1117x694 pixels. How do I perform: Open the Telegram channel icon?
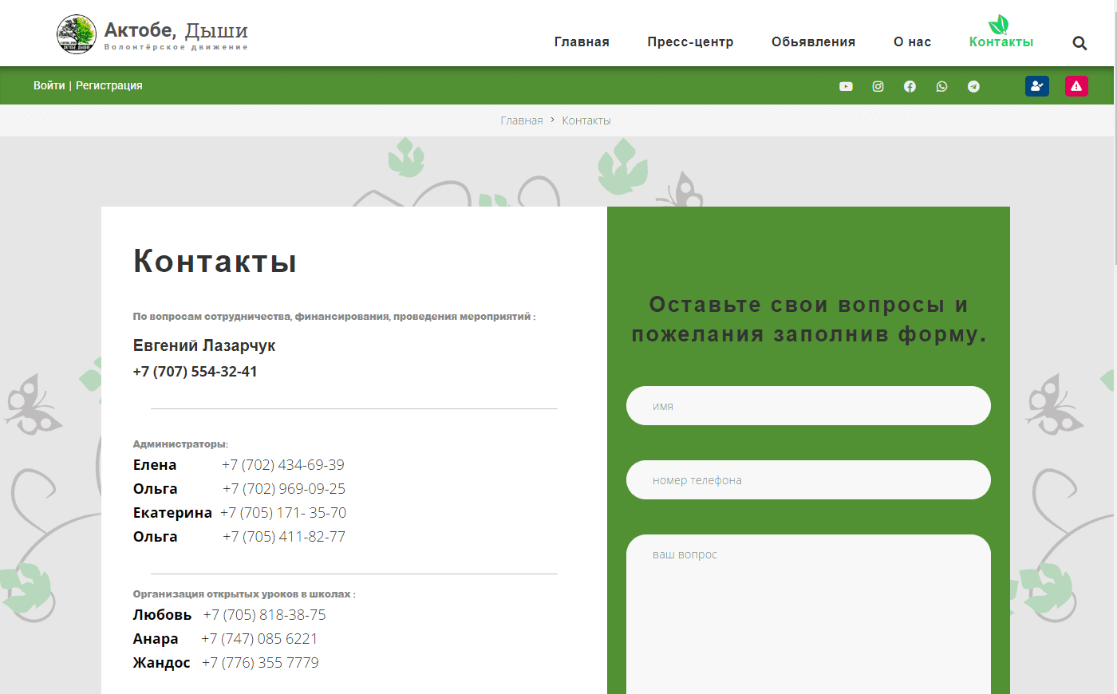pyautogui.click(x=973, y=86)
